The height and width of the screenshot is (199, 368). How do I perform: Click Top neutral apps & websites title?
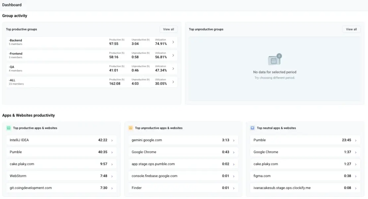pyautogui.click(x=276, y=128)
